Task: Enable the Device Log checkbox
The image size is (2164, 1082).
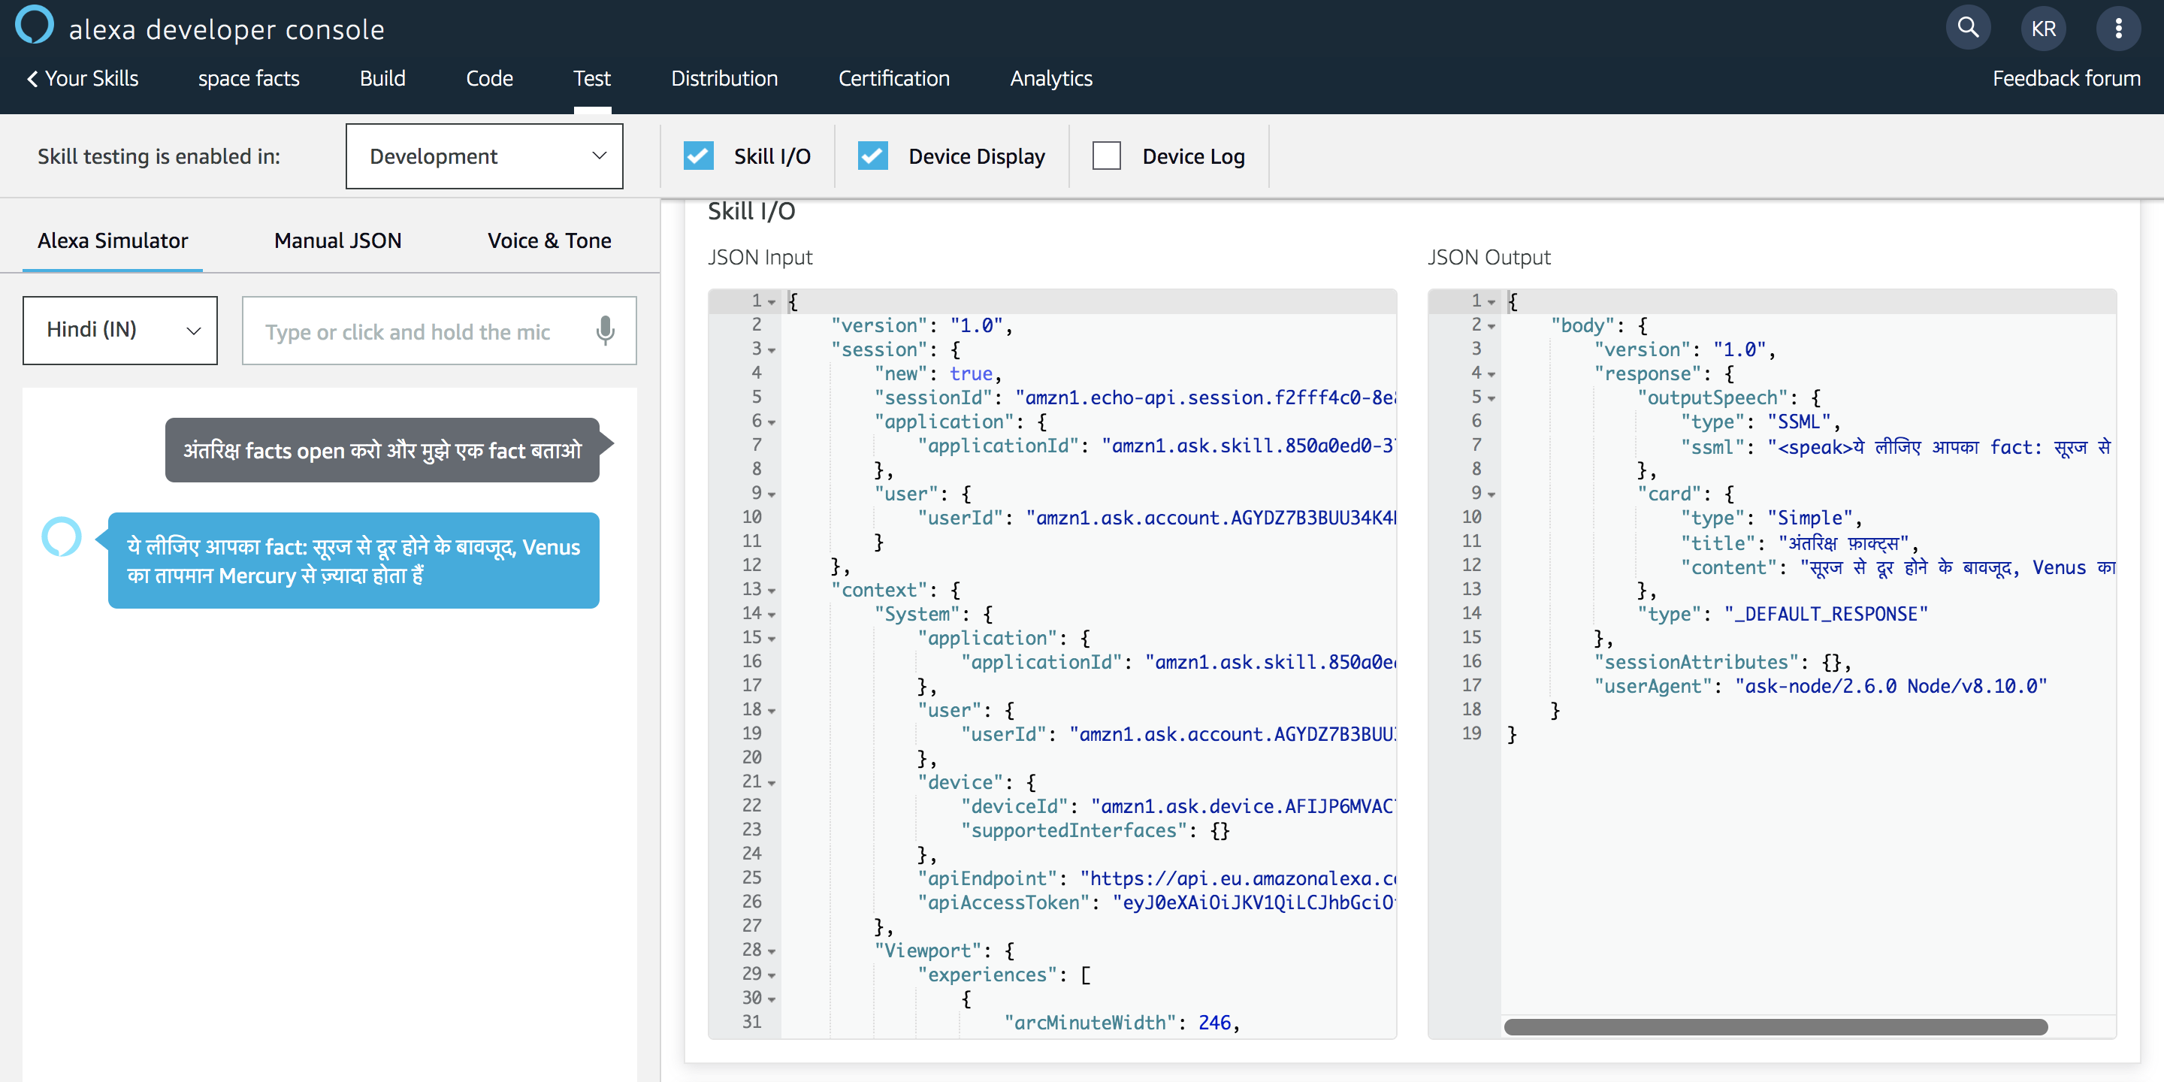Action: pyautogui.click(x=1106, y=156)
